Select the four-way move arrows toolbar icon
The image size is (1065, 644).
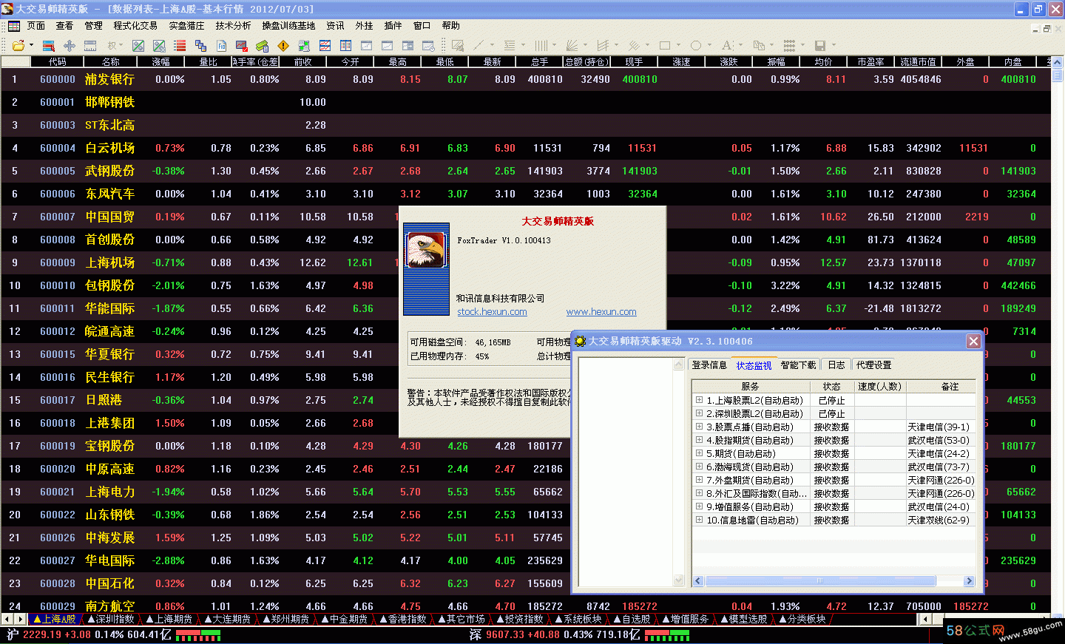70,45
